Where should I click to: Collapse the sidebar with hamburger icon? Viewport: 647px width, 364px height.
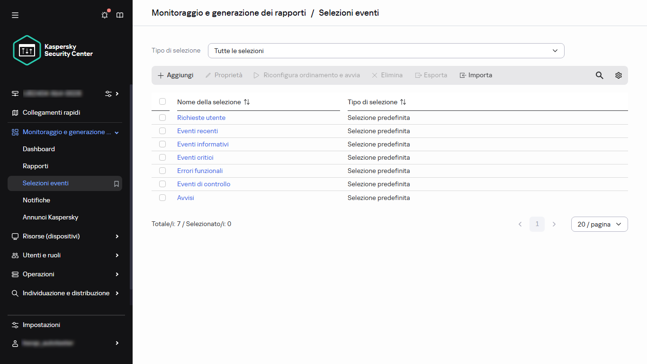pos(15,15)
